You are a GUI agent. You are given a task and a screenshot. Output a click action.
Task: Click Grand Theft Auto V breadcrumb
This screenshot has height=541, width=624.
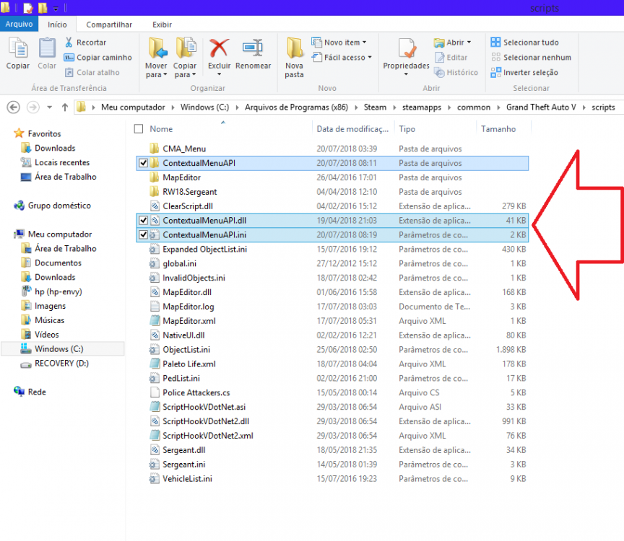click(x=541, y=107)
